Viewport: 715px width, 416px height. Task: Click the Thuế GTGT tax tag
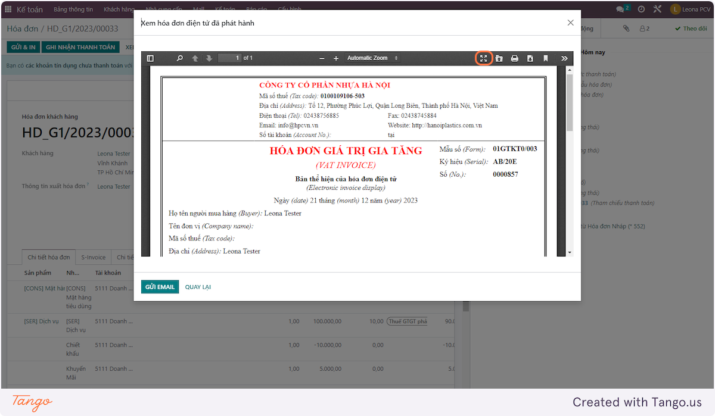tap(408, 321)
